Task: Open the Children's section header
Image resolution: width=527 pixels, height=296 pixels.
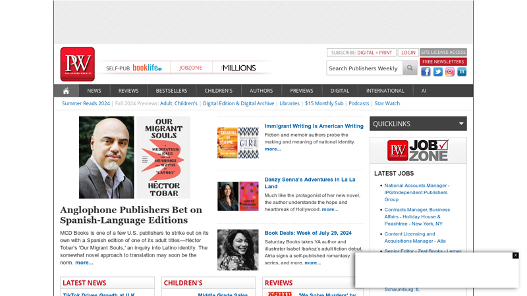Action: [183, 283]
